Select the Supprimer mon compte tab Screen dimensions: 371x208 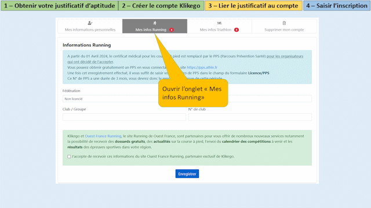click(284, 26)
